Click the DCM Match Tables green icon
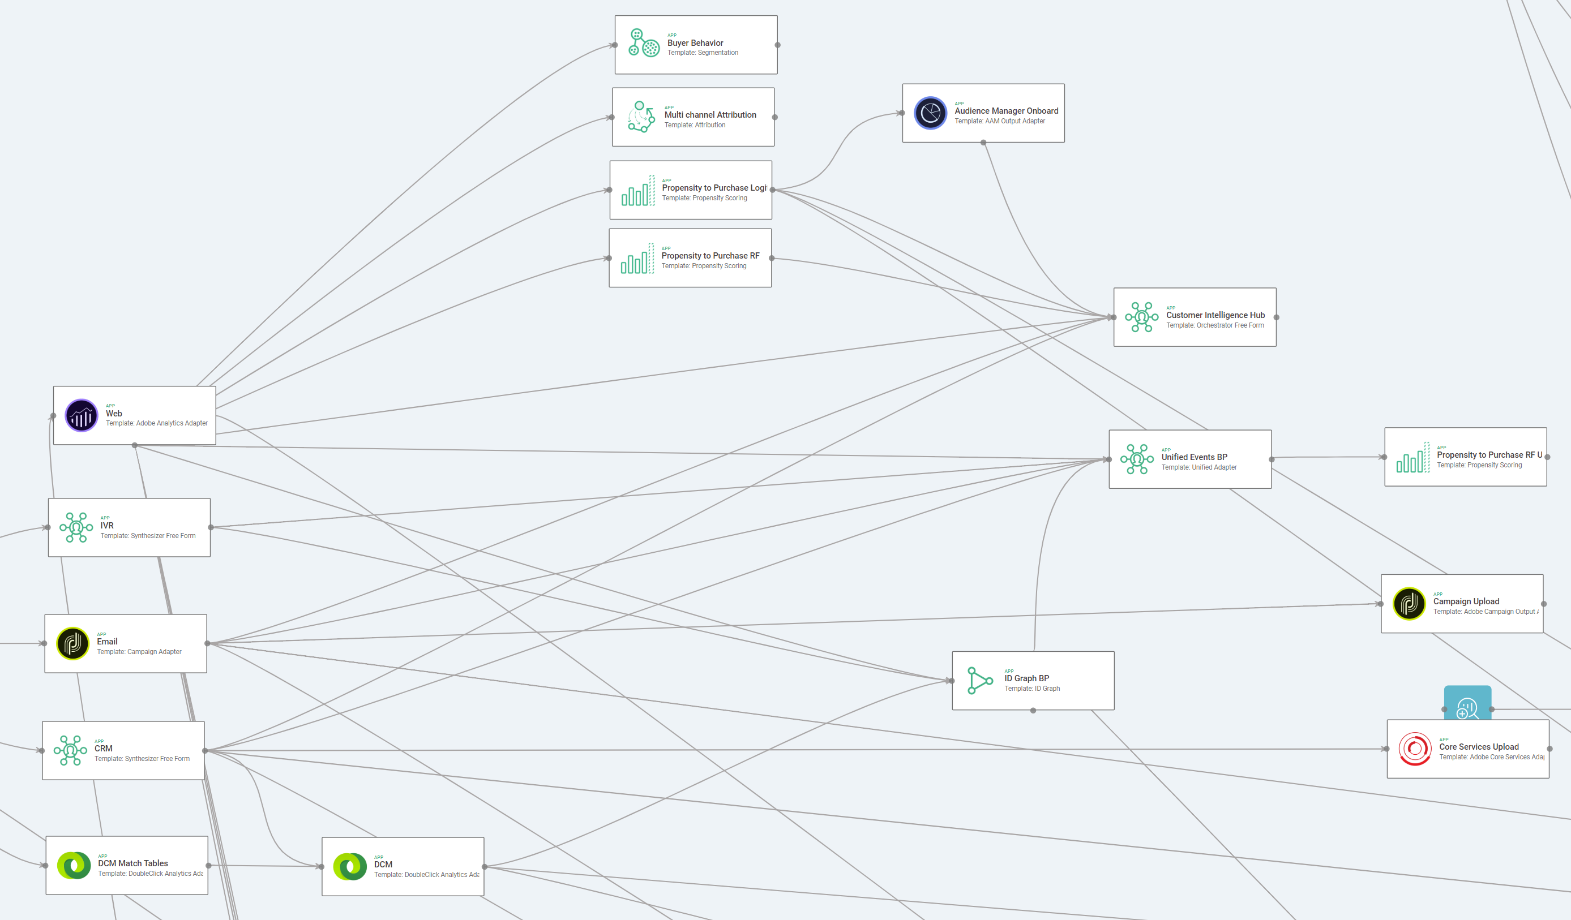 tap(74, 865)
